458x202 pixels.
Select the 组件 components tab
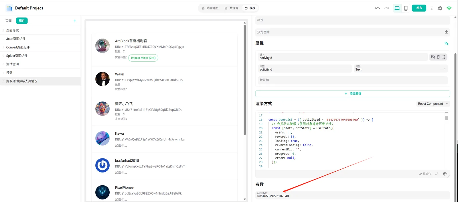coord(22,21)
